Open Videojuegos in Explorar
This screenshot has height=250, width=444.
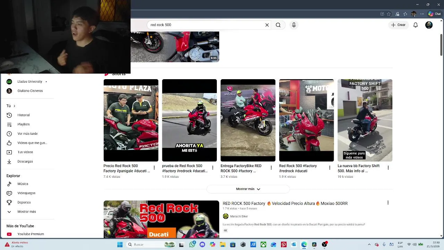[x=27, y=193]
